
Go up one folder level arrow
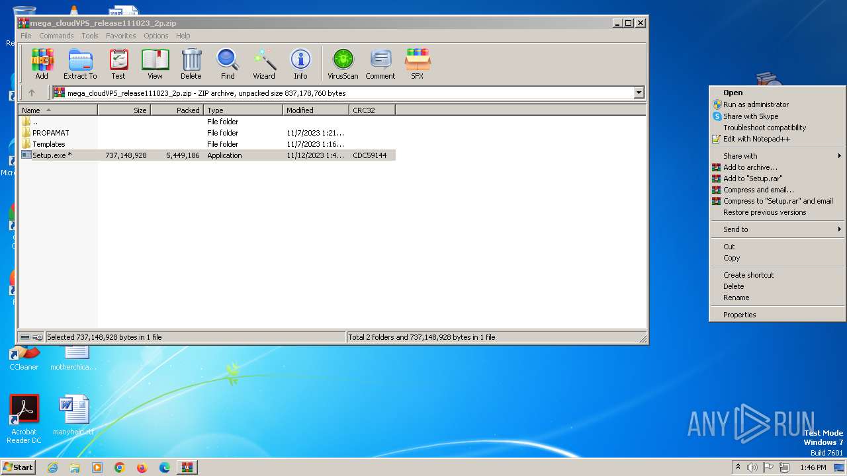click(31, 93)
